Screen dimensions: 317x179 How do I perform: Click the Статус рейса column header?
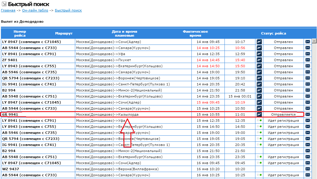[x=274, y=34]
